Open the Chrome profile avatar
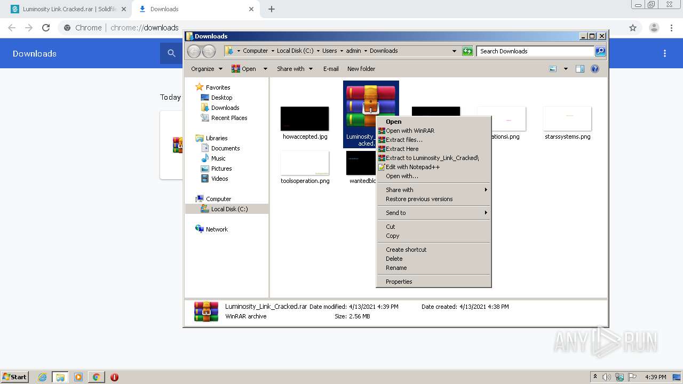The height and width of the screenshot is (384, 683). (x=654, y=28)
